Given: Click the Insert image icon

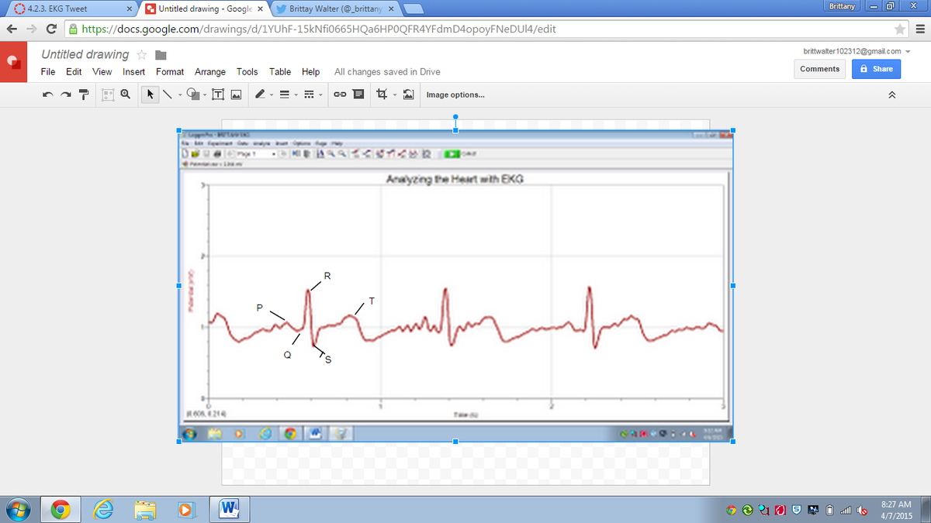Looking at the screenshot, I should tap(237, 95).
